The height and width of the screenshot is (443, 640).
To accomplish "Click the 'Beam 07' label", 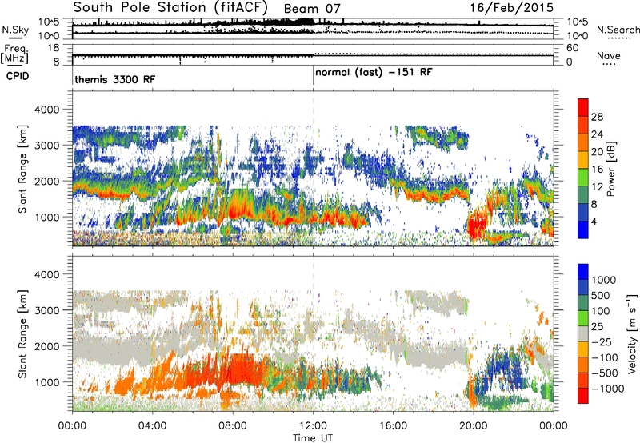I will click(312, 9).
